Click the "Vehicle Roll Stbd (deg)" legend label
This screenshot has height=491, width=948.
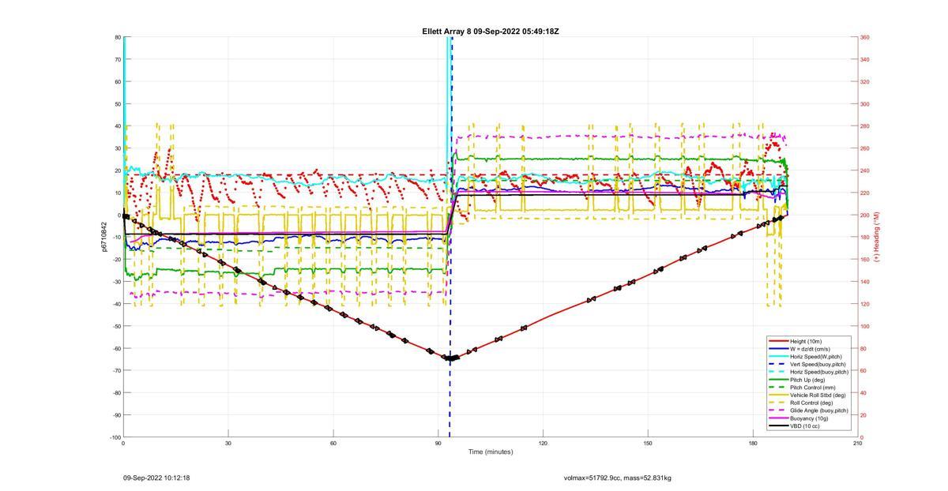click(x=818, y=395)
